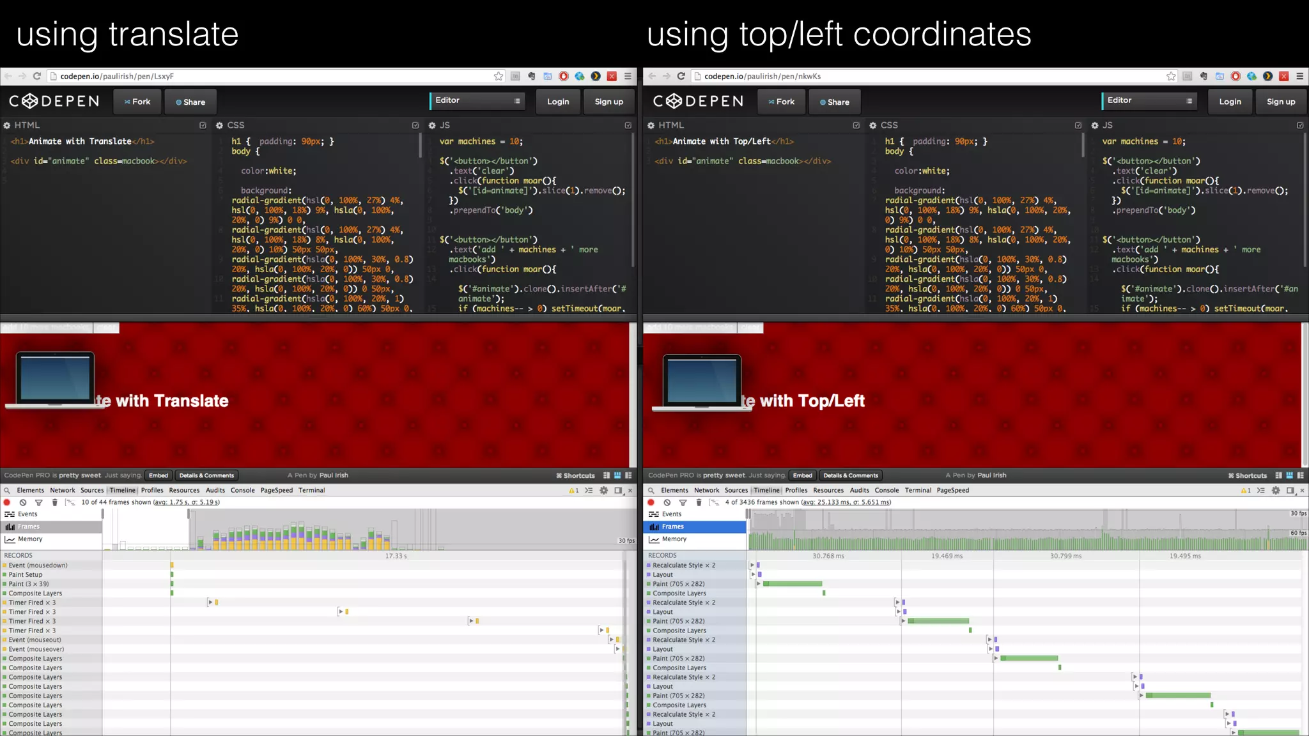Click the search magnifier in left DevTools
Screen dimensions: 1309x736
7,491
